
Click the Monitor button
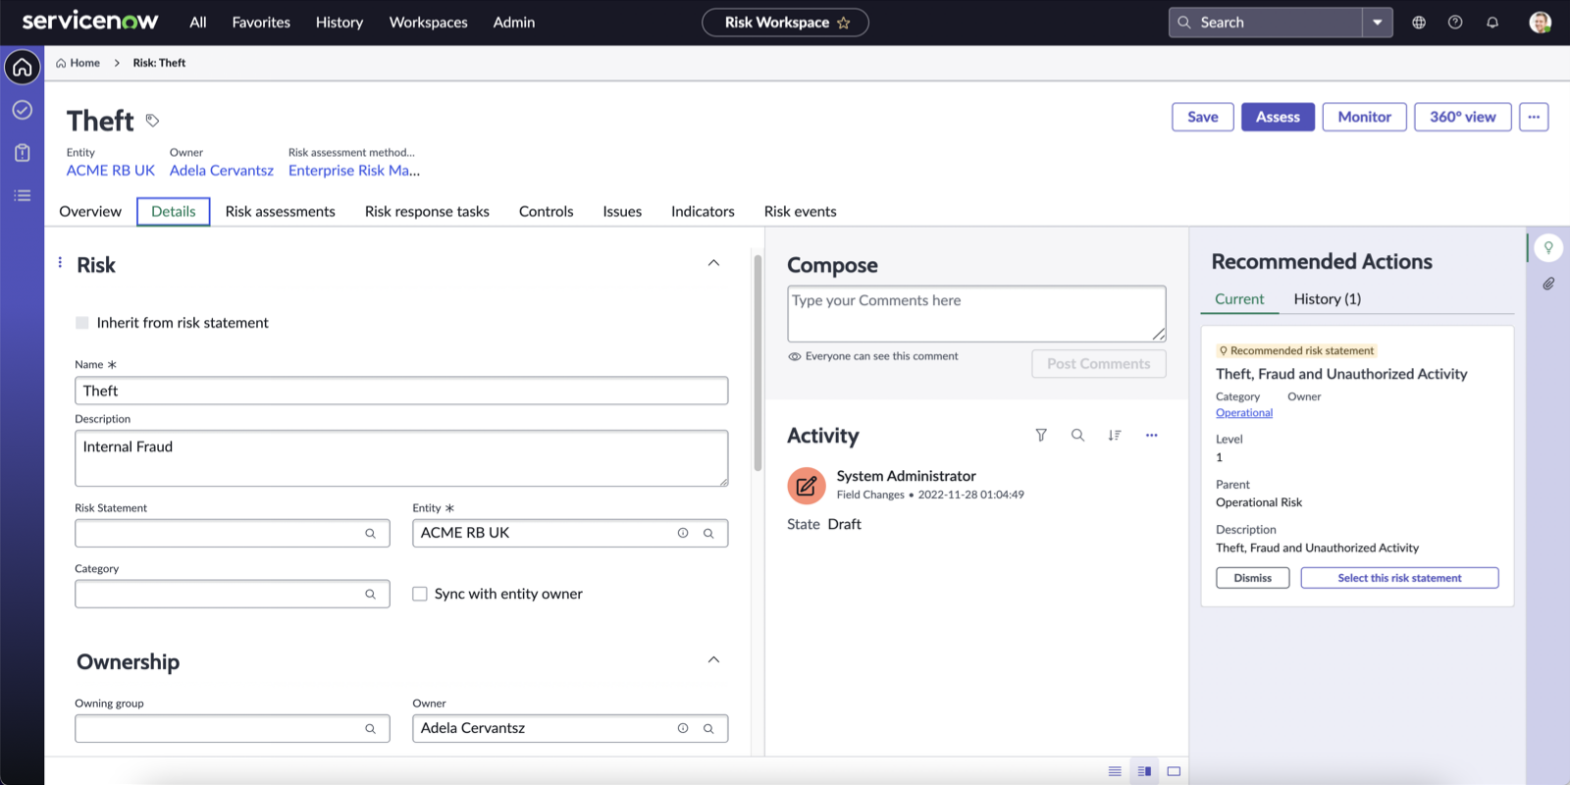[1365, 117]
